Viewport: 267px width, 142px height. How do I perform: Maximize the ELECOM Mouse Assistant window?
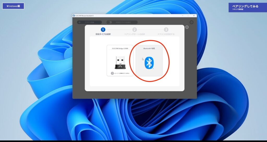pyautogui.click(x=188, y=16)
